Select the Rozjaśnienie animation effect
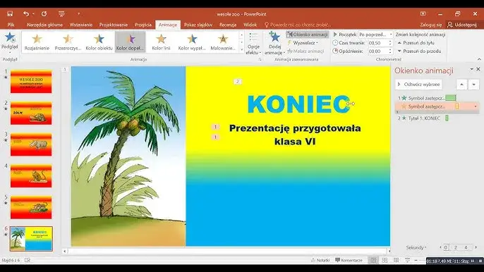 point(37,42)
